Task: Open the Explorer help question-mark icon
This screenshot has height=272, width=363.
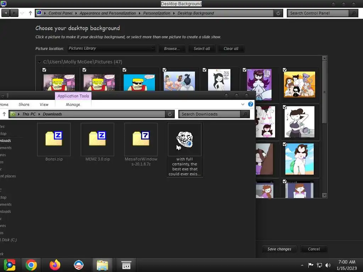Action: 251,104
